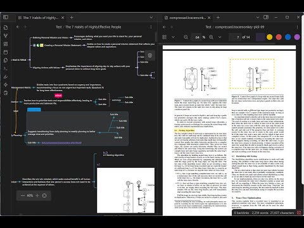The width and height of the screenshot is (304, 228).
Task: Zoom in the PDF
Action: pos(211,37)
